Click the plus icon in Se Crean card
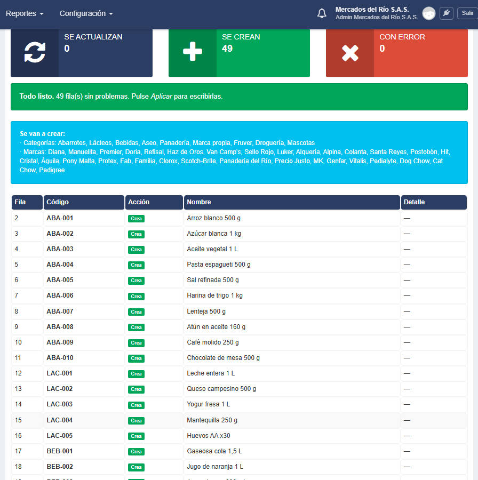 click(x=193, y=51)
